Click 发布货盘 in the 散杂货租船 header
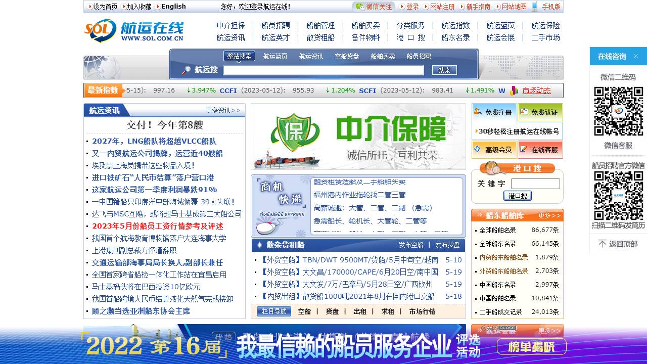The width and height of the screenshot is (647, 364). click(447, 245)
